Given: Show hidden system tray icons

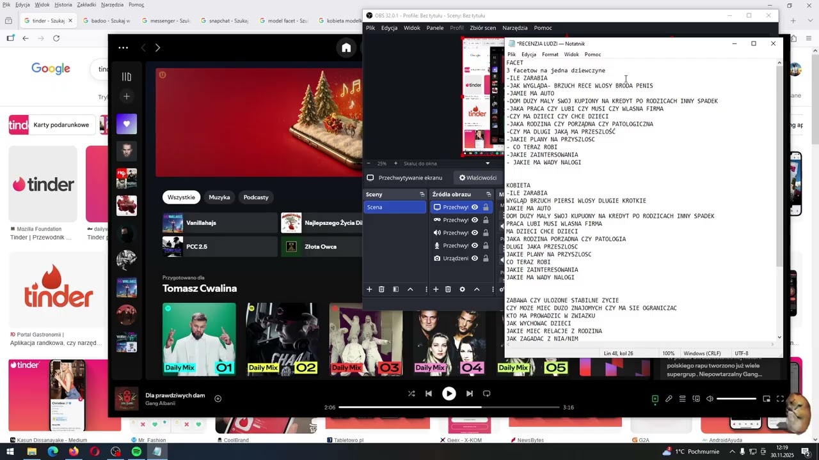Looking at the screenshot, I should point(732,452).
